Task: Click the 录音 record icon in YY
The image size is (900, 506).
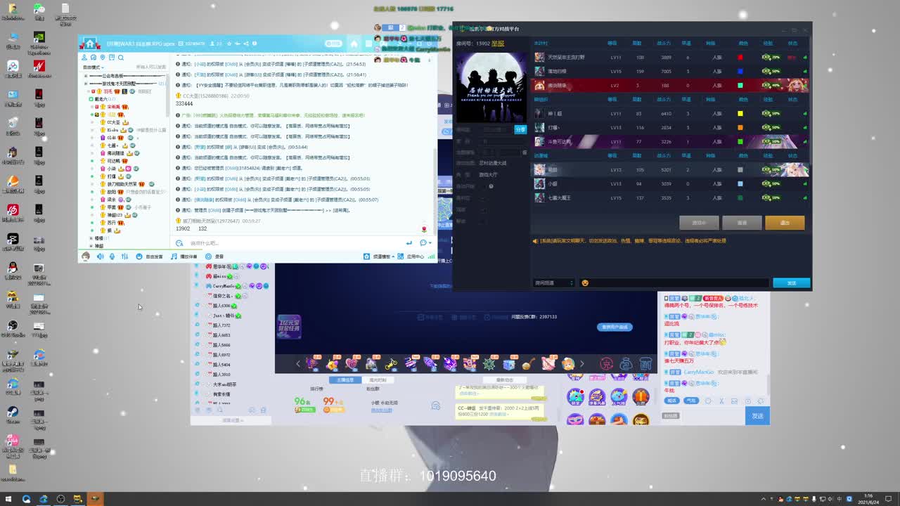Action: [x=208, y=257]
